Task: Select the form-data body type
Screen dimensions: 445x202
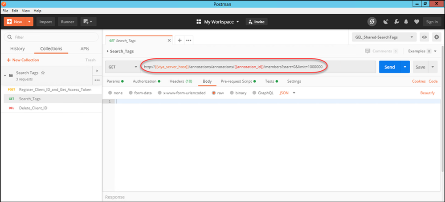Action: [131, 93]
